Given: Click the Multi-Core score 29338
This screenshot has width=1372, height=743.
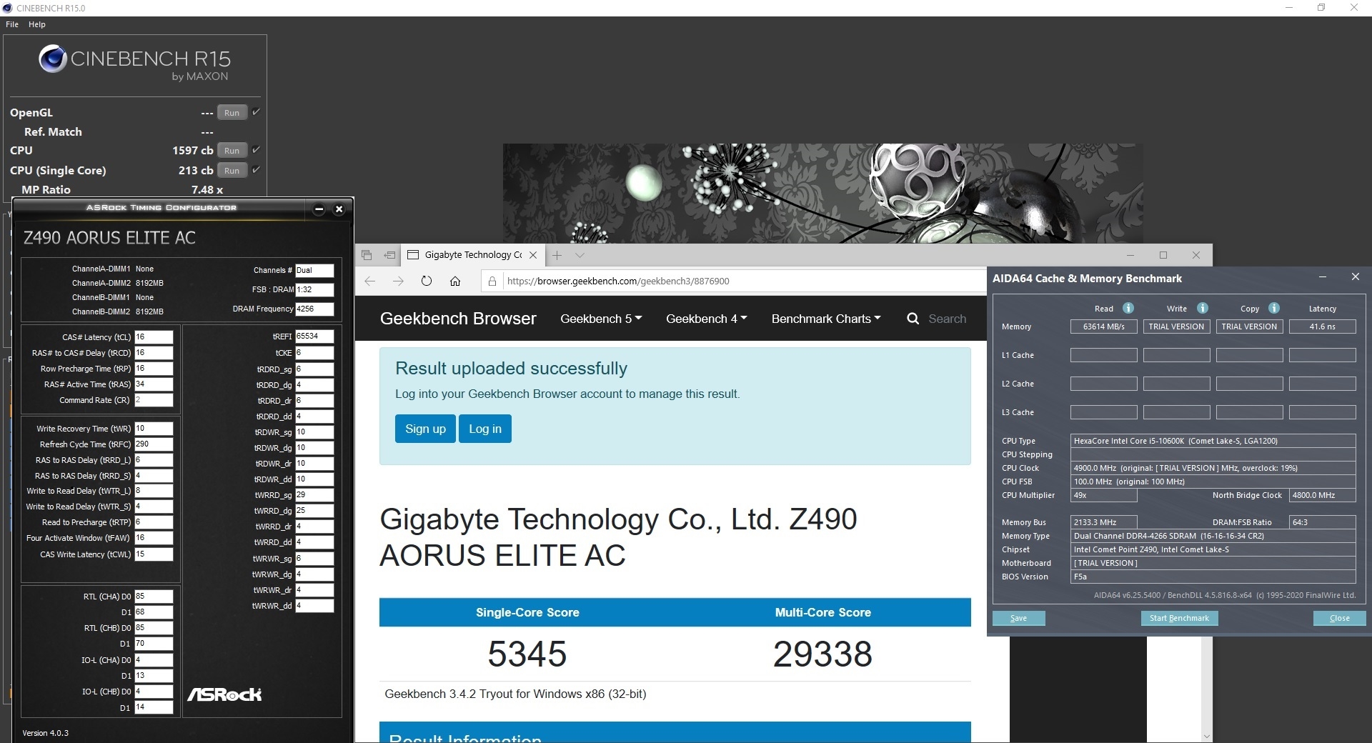Looking at the screenshot, I should pyautogui.click(x=822, y=654).
